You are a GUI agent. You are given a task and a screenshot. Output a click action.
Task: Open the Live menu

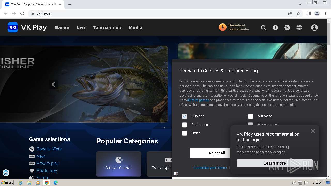coord(82,28)
